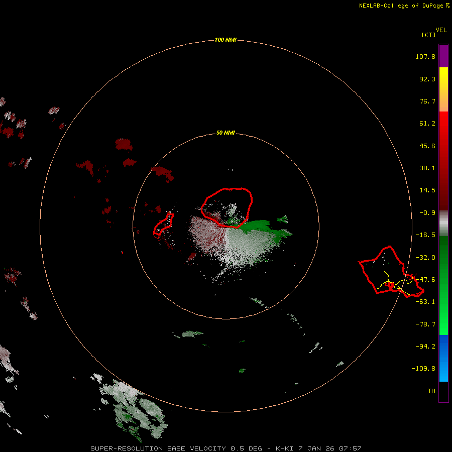Click the -47.6 velocity scale value
Image resolution: width=452 pixels, height=452 pixels.
(x=425, y=280)
